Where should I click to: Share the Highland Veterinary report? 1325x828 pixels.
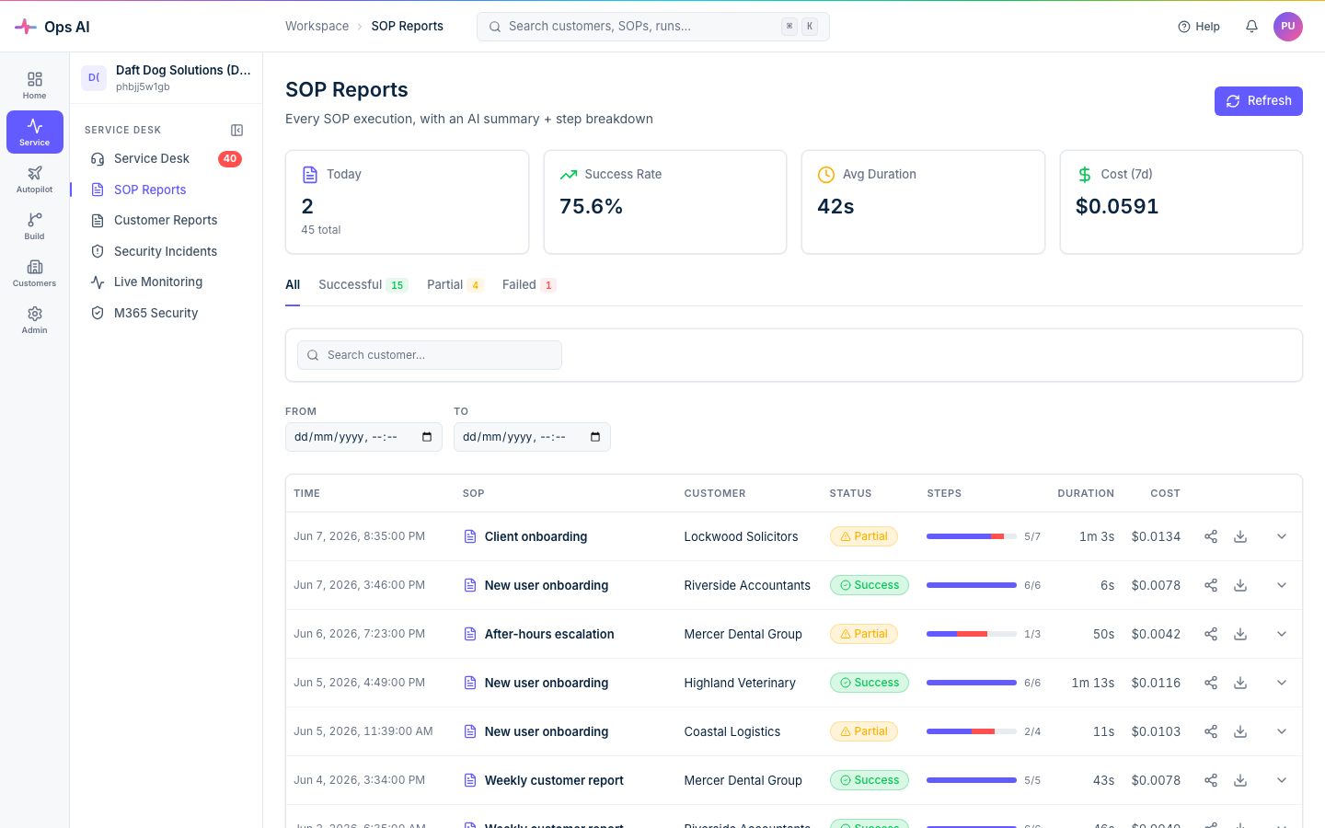click(1211, 683)
